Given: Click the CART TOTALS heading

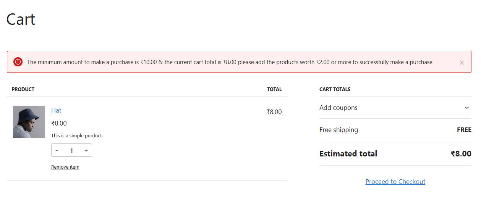Looking at the screenshot, I should click(335, 90).
